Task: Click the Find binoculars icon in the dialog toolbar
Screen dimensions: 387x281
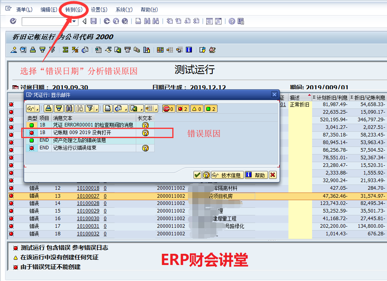Action: (x=69, y=108)
